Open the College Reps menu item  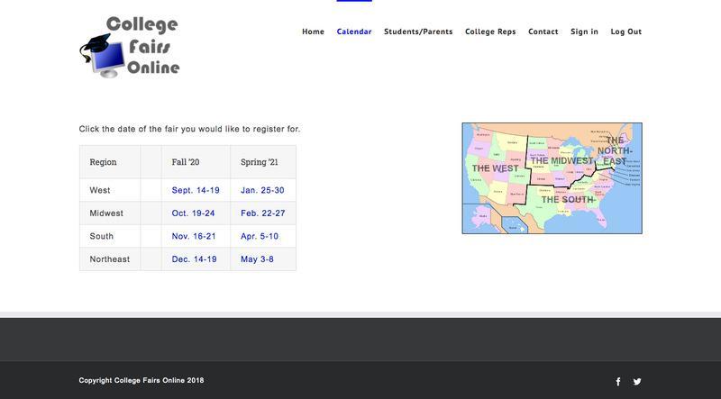click(490, 32)
